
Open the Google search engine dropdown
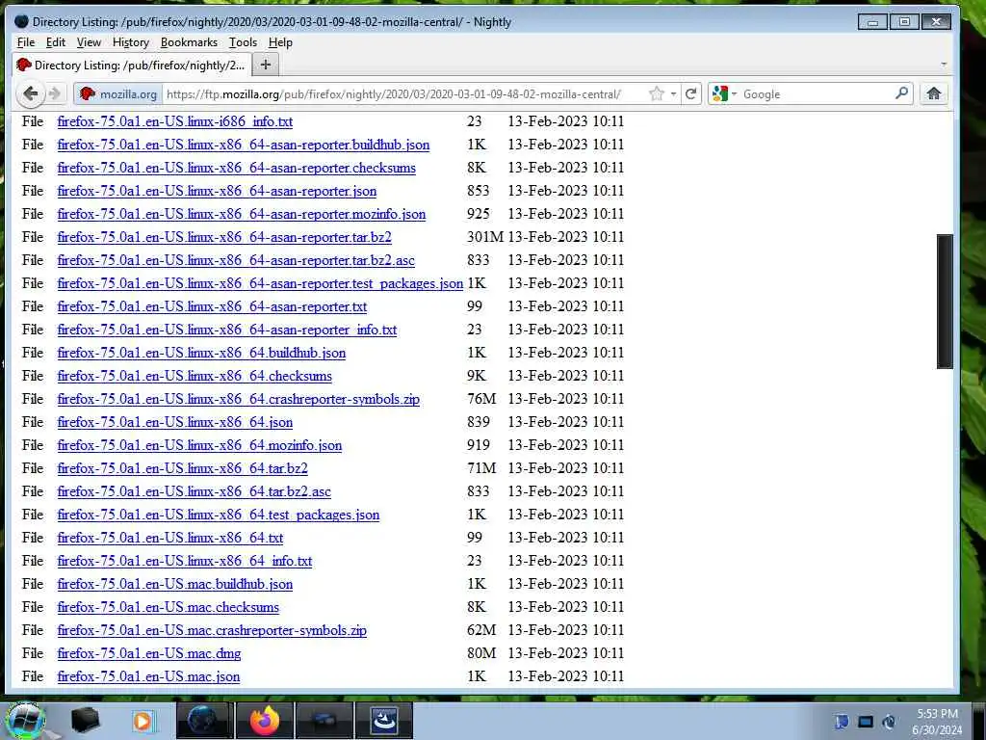click(725, 93)
